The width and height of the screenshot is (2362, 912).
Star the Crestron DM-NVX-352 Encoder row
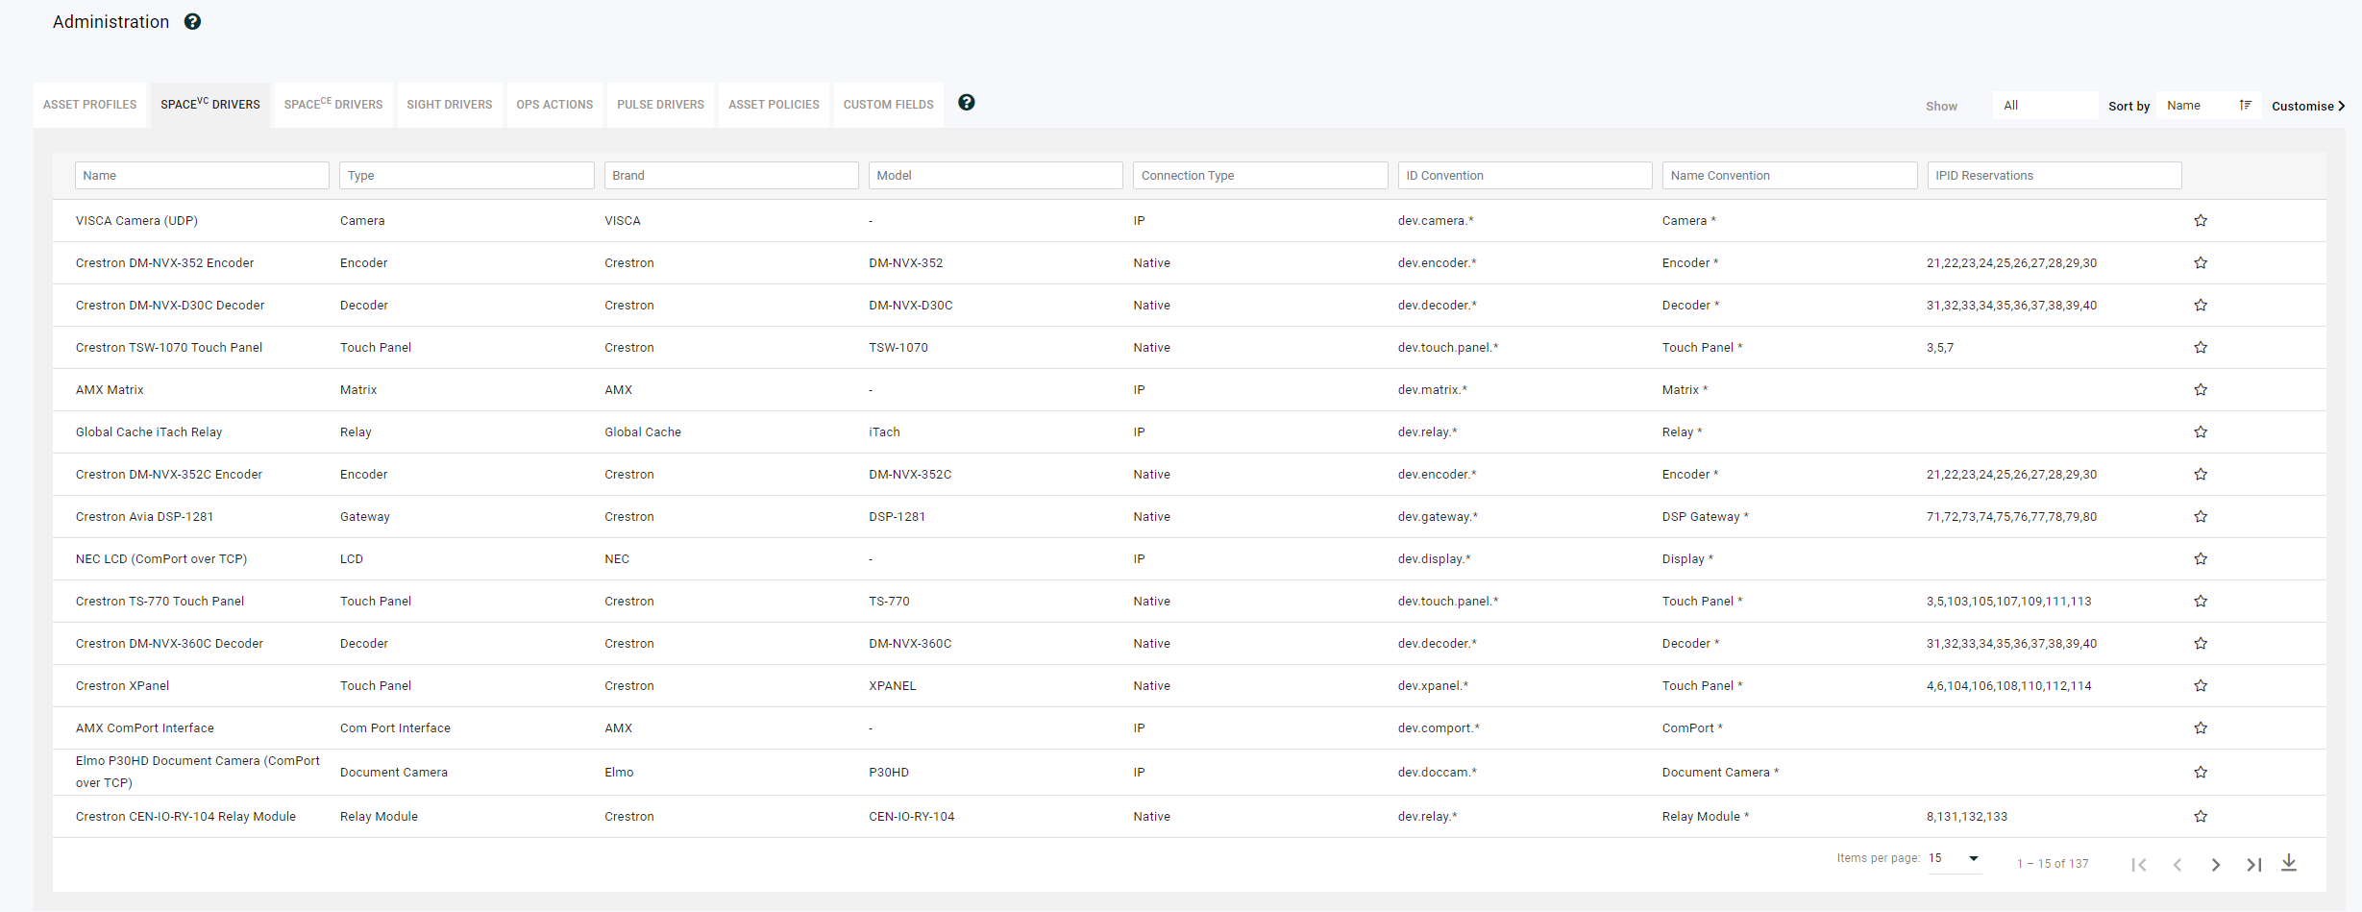tap(2201, 262)
